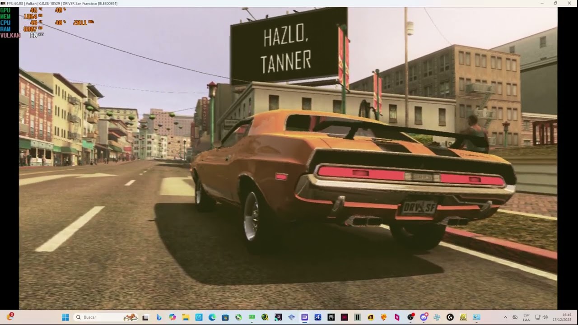Close the DRIVER San Francisco game window
578x325 pixels.
569,3
